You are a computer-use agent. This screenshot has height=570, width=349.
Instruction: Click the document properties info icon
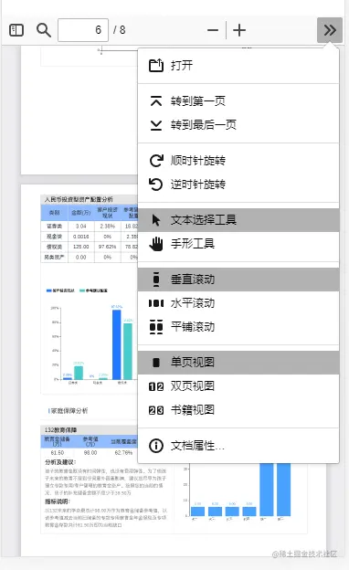pos(156,446)
